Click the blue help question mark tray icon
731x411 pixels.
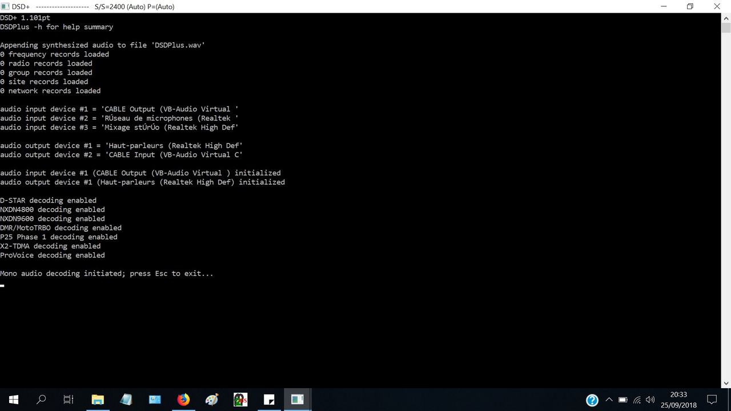point(592,400)
